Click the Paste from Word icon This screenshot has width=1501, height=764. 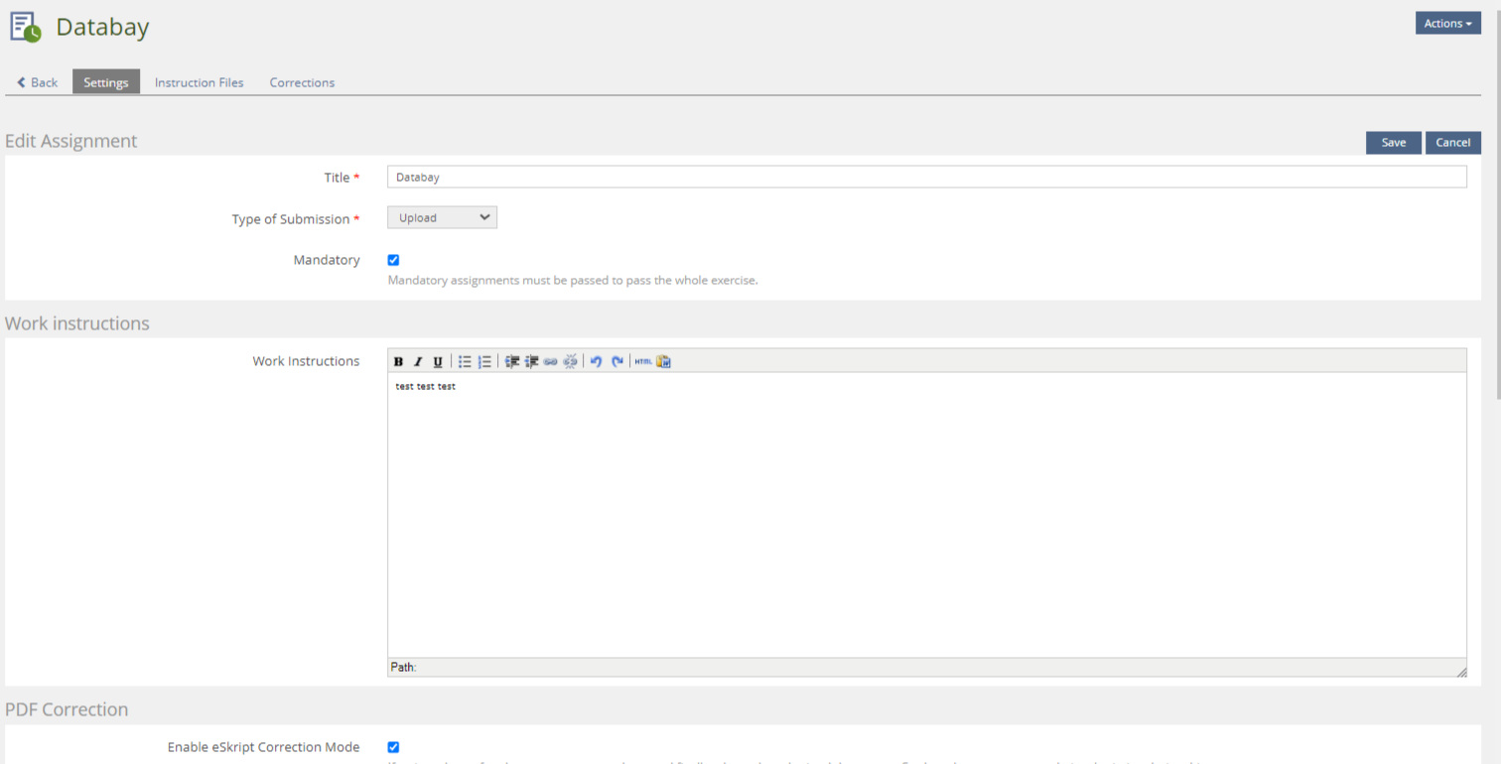point(664,362)
